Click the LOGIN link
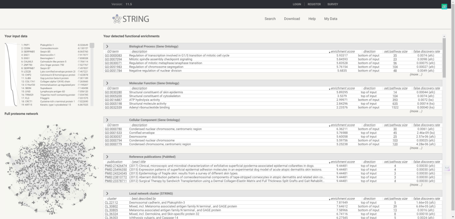455x219 pixels. tap(297, 4)
